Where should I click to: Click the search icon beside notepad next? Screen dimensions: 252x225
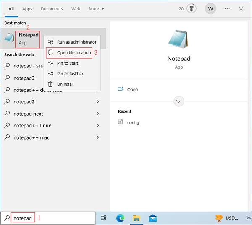pos(7,114)
